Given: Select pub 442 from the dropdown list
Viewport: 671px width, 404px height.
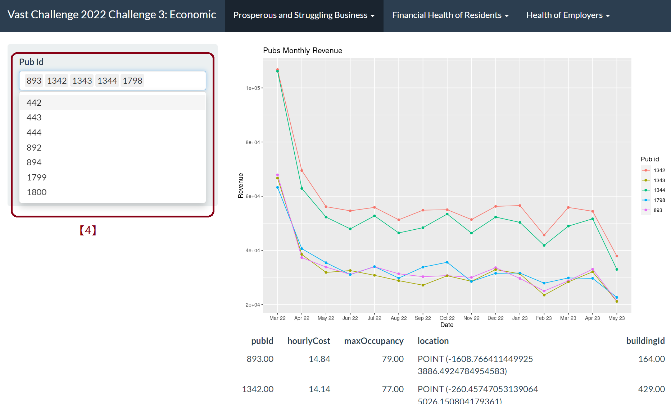Looking at the screenshot, I should 34,103.
